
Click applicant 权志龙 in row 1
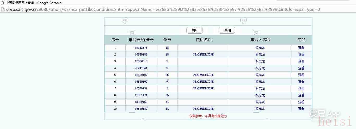coord(260,48)
